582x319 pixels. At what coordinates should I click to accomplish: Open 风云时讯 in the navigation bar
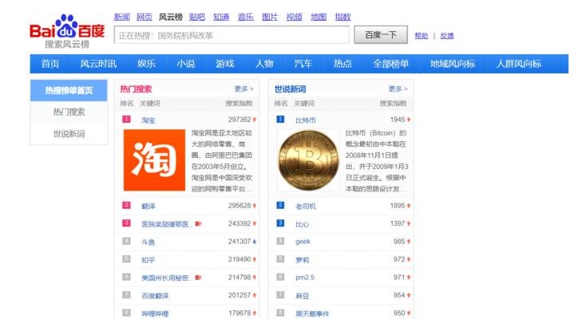[x=98, y=64]
